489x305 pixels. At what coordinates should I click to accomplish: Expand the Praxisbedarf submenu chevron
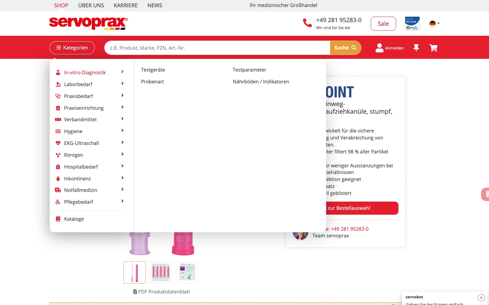[122, 96]
